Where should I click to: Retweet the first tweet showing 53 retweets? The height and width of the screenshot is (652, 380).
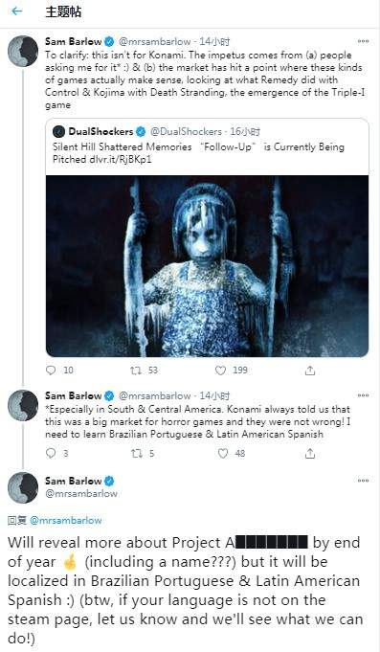coord(136,371)
